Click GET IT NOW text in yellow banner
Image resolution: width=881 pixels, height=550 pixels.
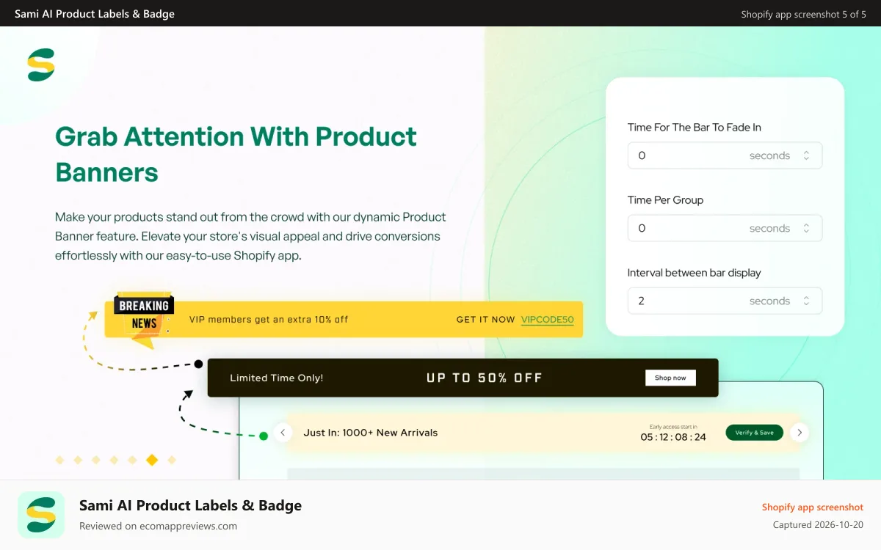485,320
